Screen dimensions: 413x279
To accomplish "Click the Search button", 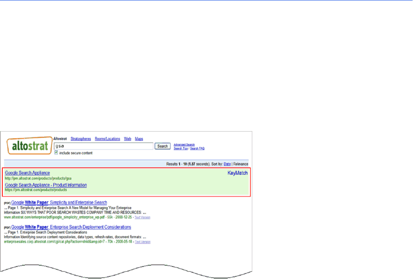I will pos(162,146).
